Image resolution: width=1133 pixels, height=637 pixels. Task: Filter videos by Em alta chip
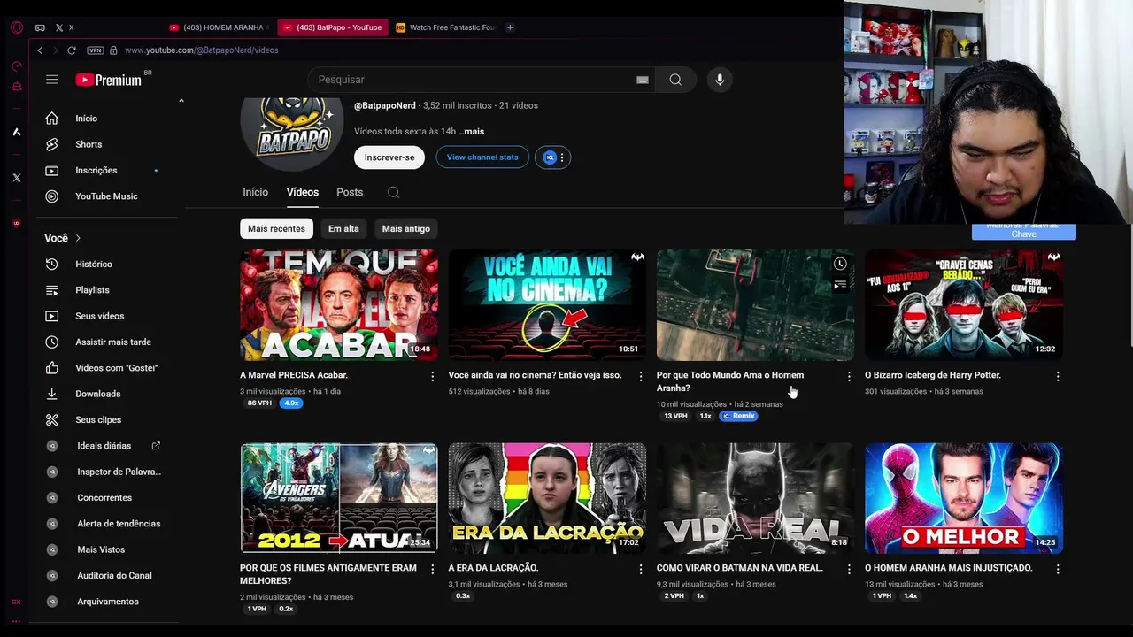pyautogui.click(x=343, y=228)
